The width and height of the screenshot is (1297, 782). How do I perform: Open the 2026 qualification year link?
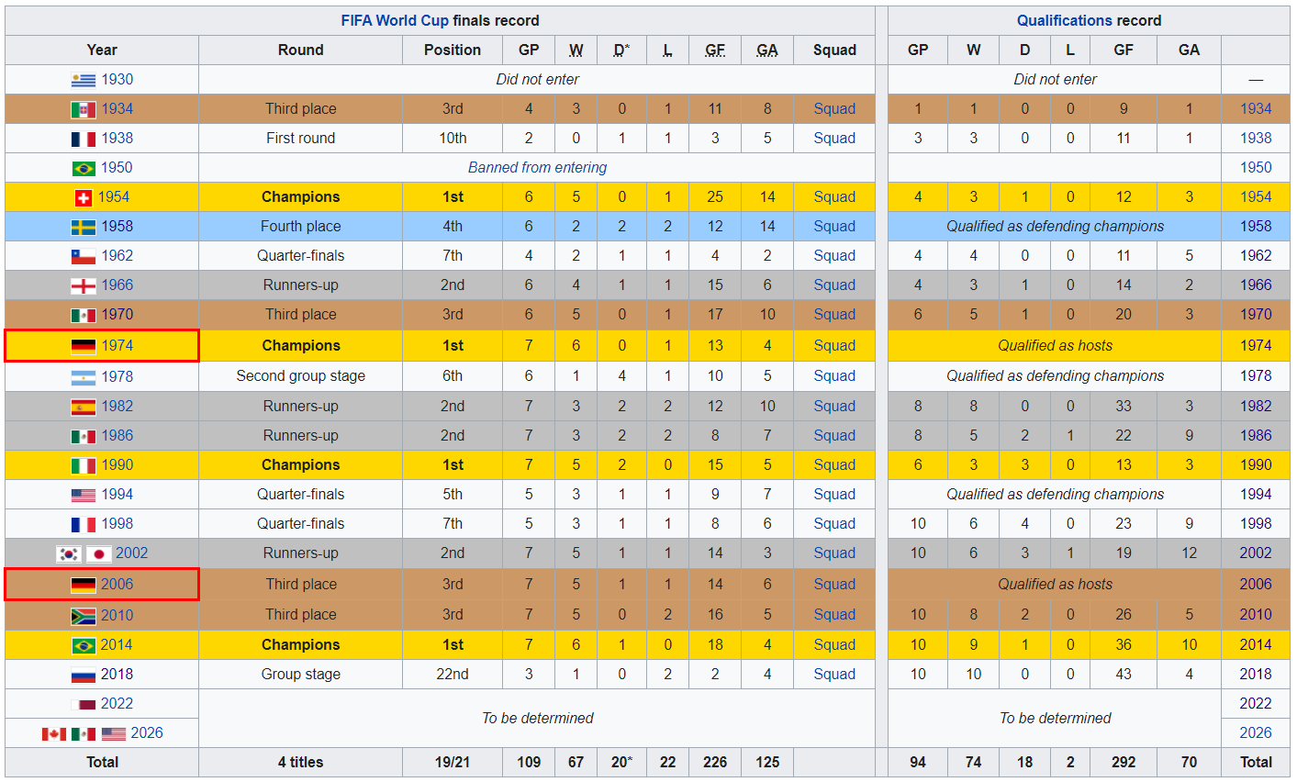click(x=1256, y=733)
